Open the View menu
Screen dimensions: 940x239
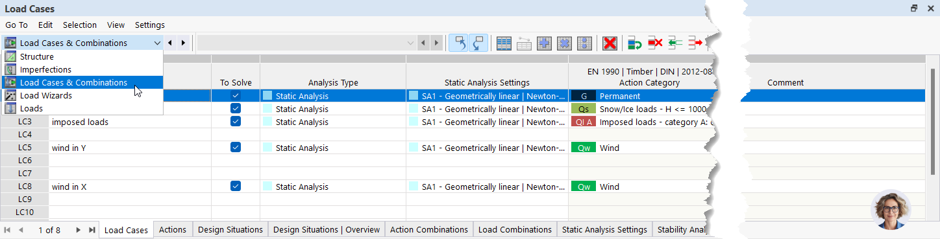(x=116, y=25)
